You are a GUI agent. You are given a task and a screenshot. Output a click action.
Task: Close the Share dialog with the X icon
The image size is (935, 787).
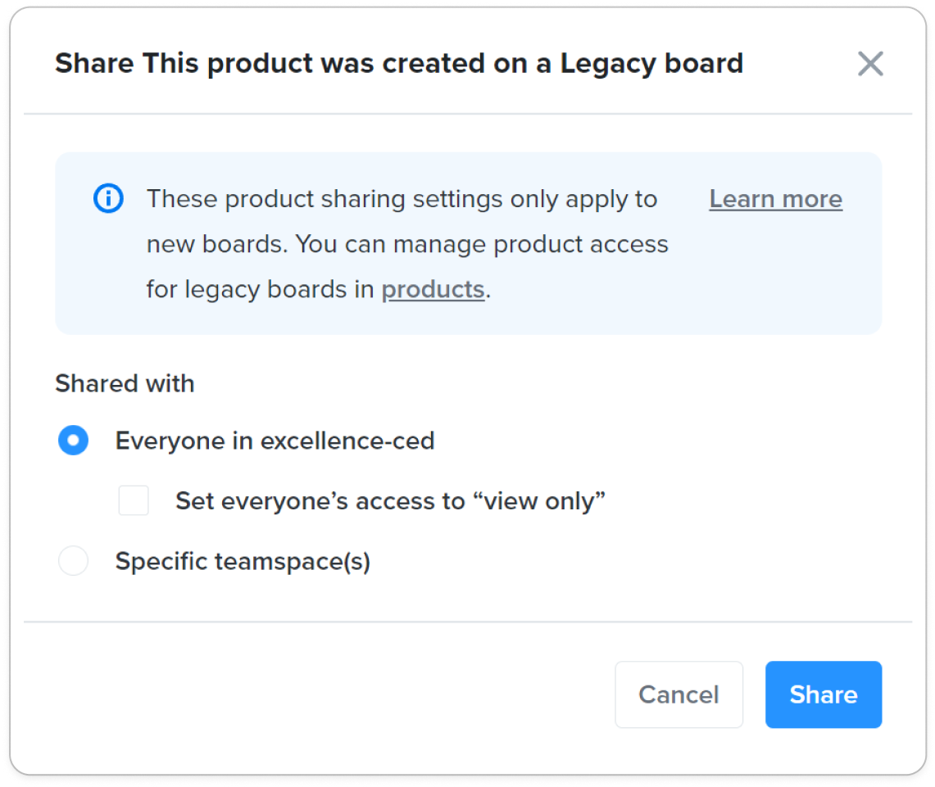click(870, 64)
